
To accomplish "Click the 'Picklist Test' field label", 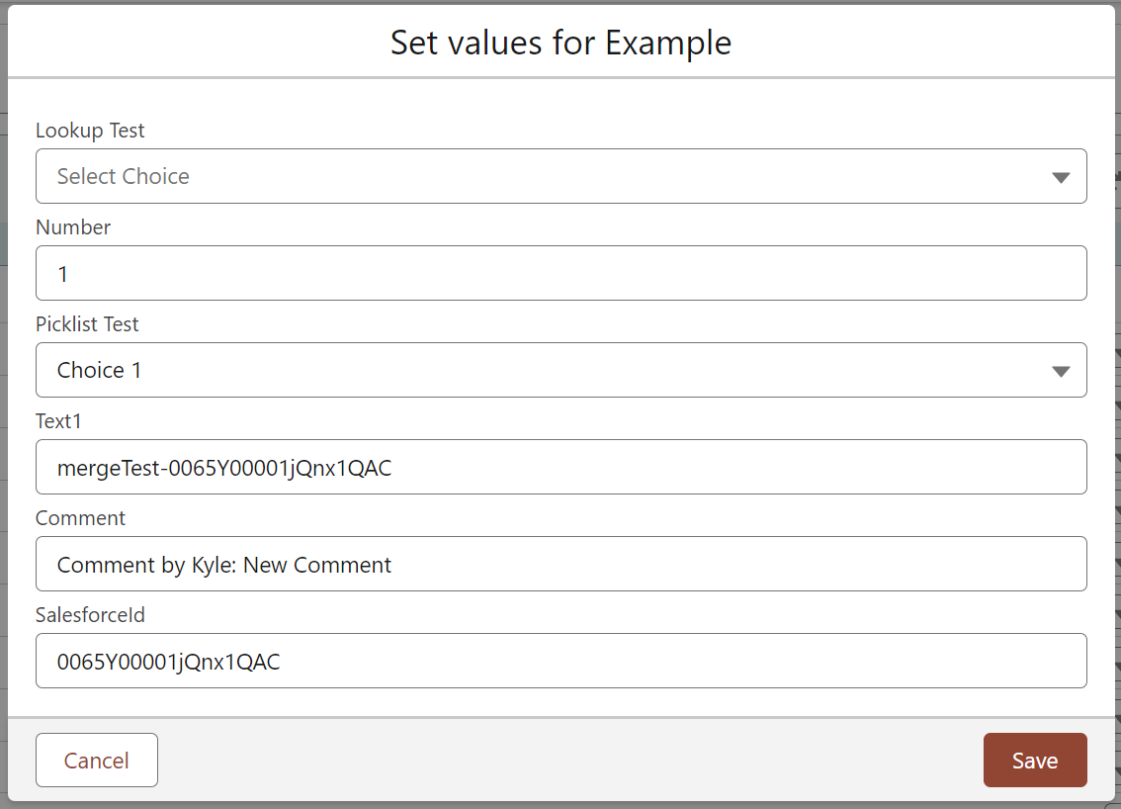I will [87, 324].
